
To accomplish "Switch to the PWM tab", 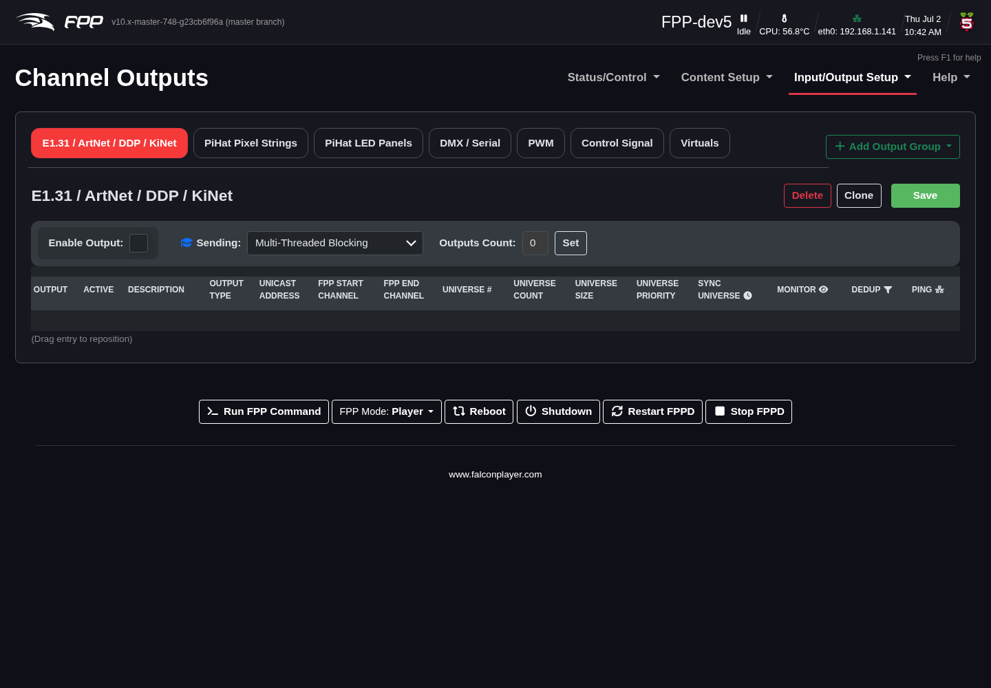I will point(541,143).
